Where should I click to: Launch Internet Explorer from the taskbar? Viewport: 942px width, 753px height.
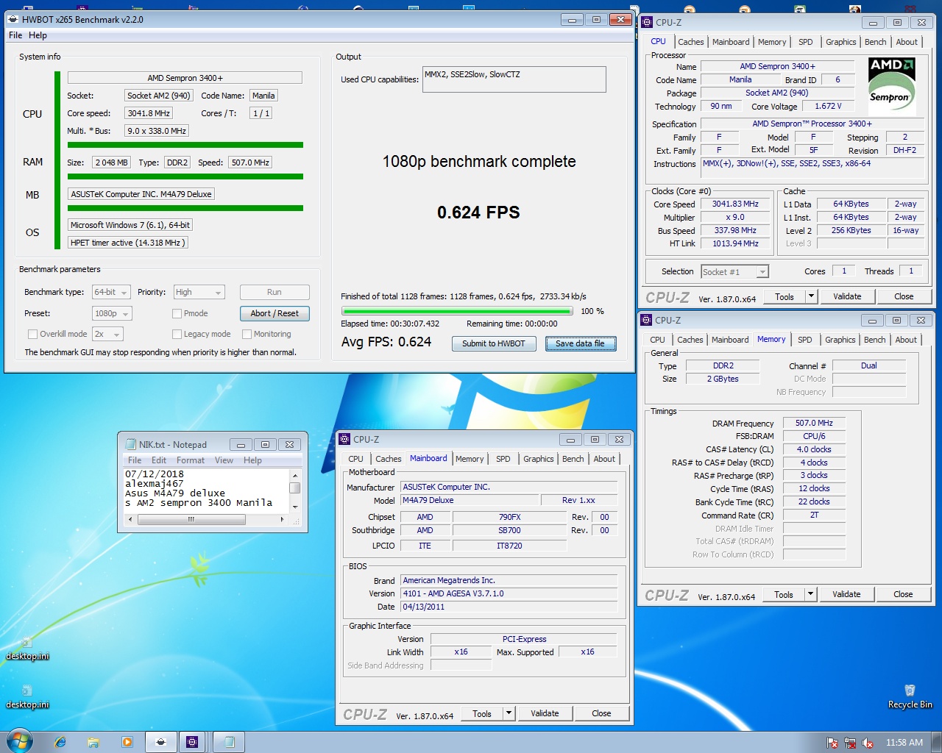[x=60, y=742]
